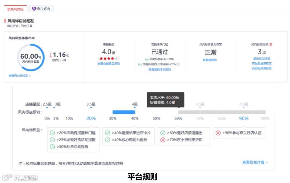Click the 4.0星 store rating value
290x183 pixels.
tap(108, 52)
